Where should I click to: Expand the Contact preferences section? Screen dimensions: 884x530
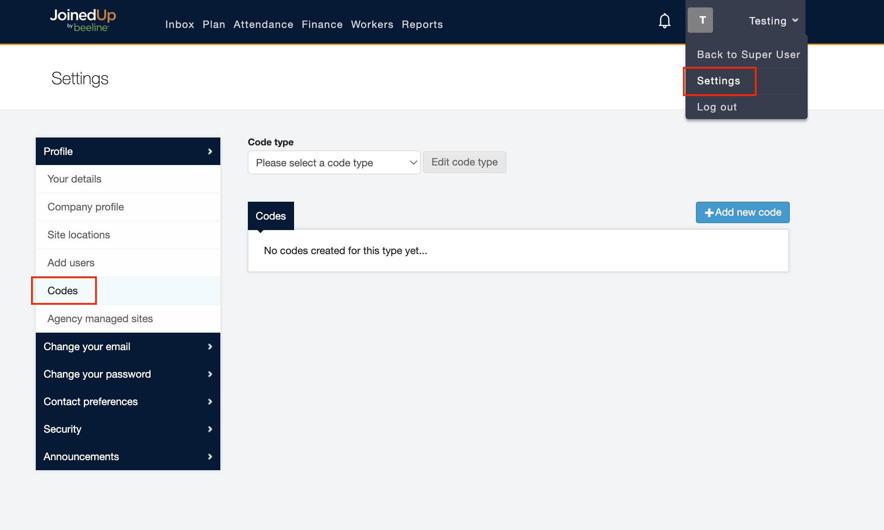(x=128, y=402)
